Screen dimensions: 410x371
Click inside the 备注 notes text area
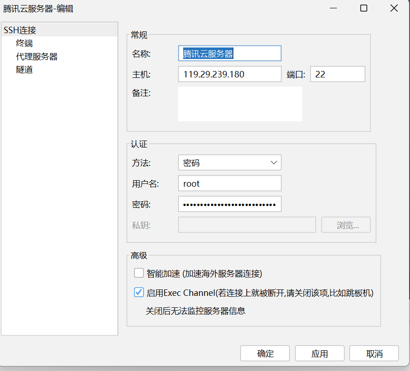(240, 104)
